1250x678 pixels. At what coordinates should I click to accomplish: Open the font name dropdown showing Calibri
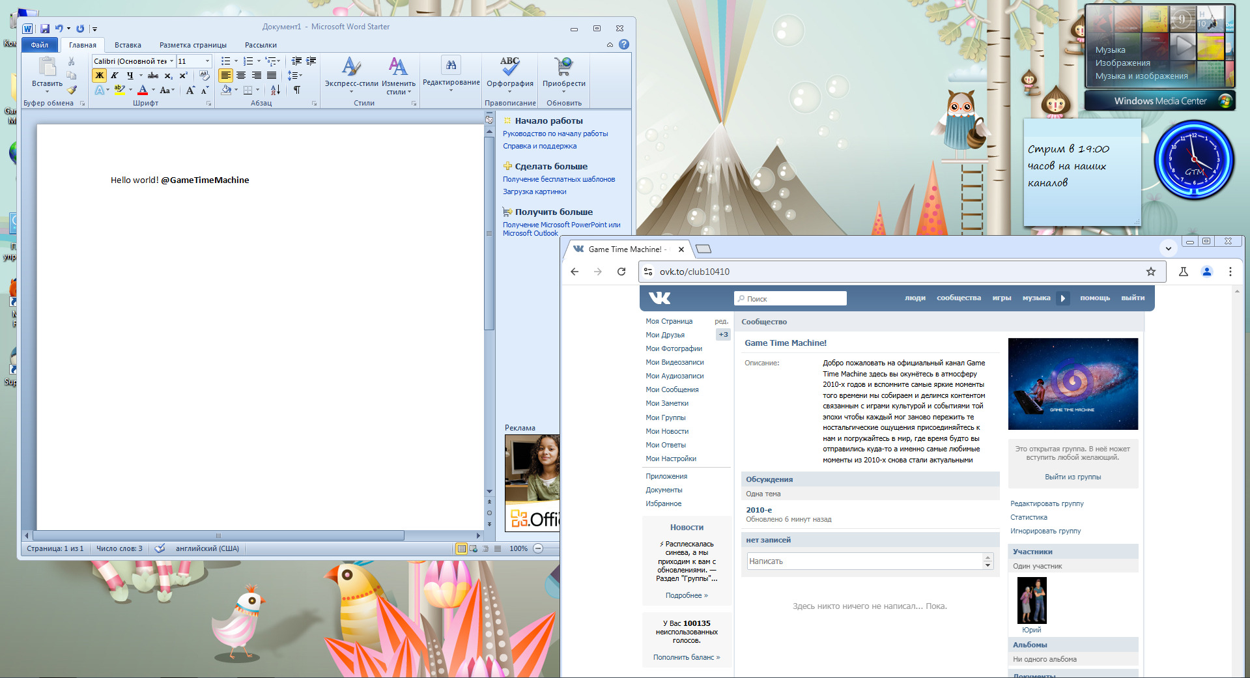click(172, 61)
